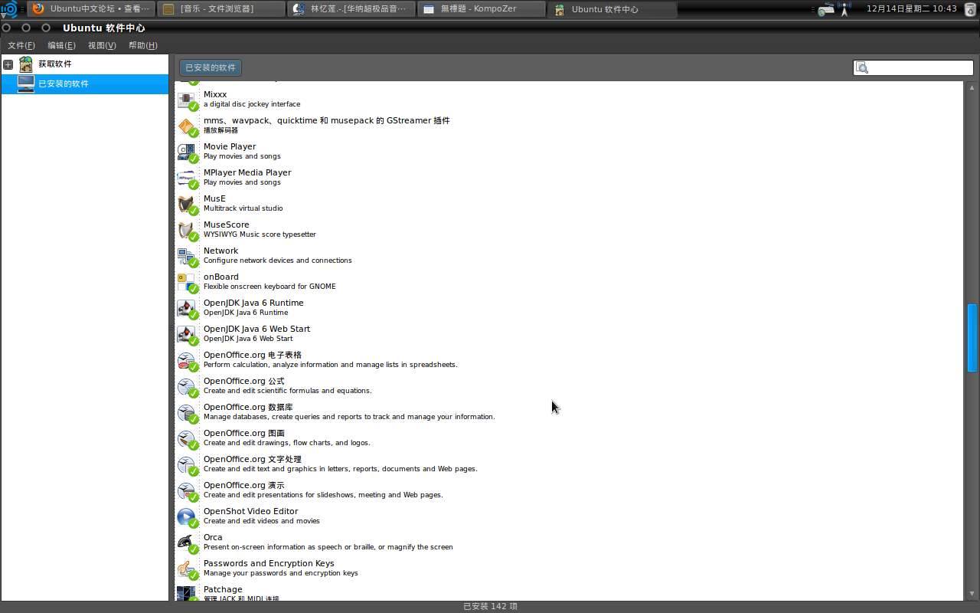Viewport: 980px width, 613px height.
Task: Click the OpenJDK Java 6 Runtime icon
Action: [x=187, y=308]
